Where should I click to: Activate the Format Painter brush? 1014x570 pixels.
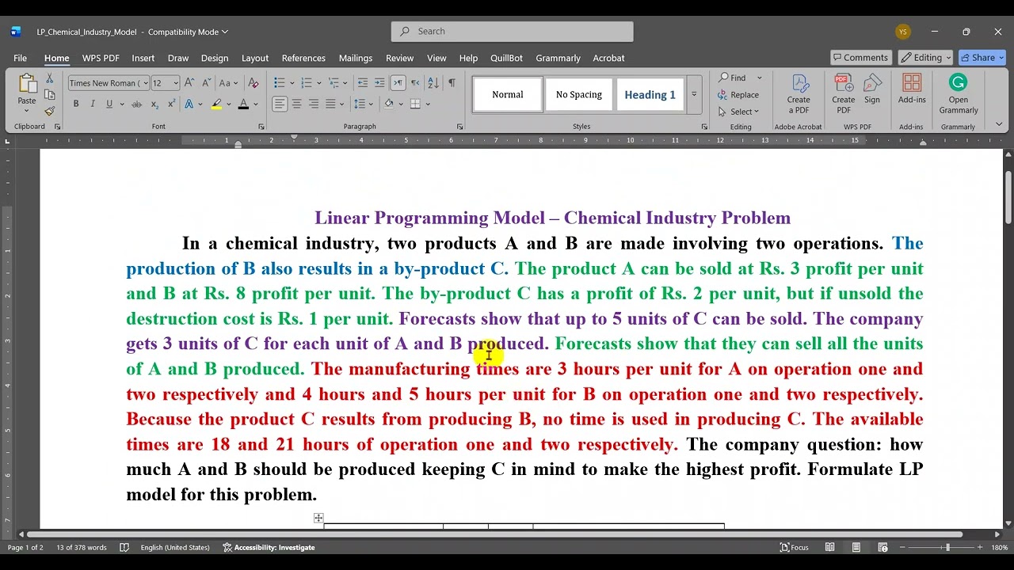49,111
